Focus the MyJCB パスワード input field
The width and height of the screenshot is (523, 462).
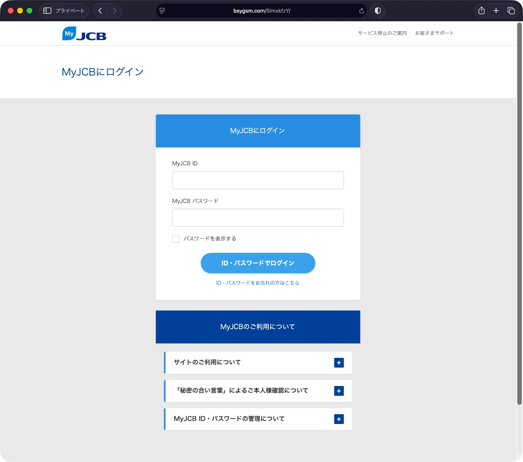tap(258, 218)
